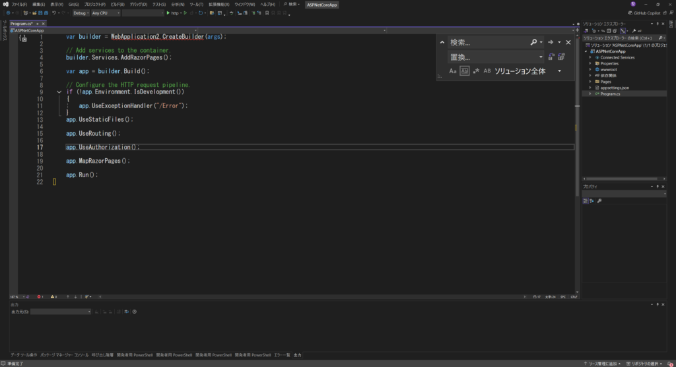Select Program.cs in Solution Explorer
This screenshot has width=676, height=367.
coord(610,94)
